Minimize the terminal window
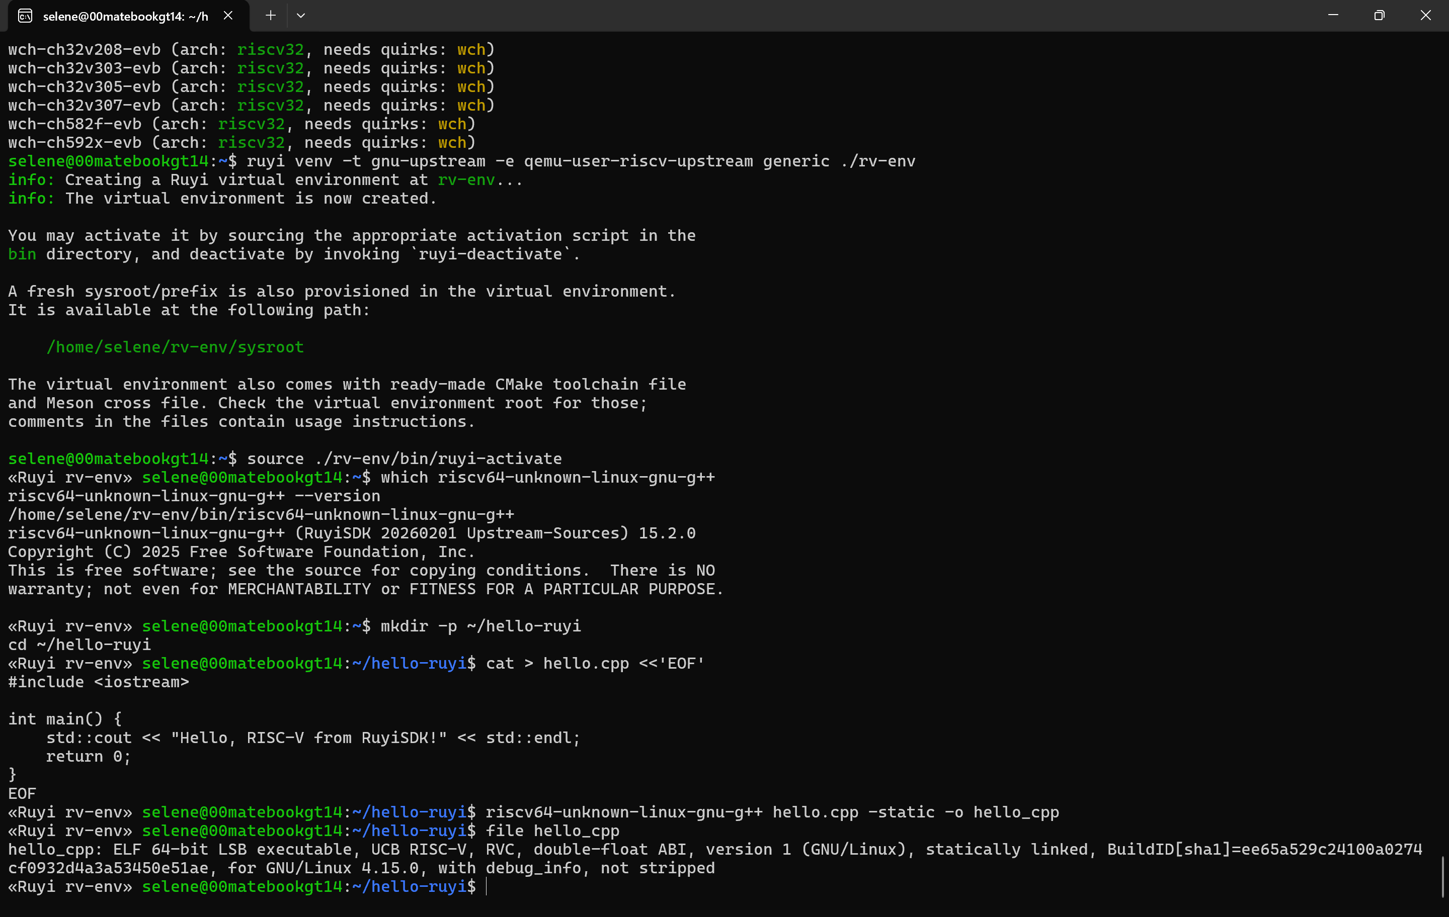1449x917 pixels. (1333, 16)
